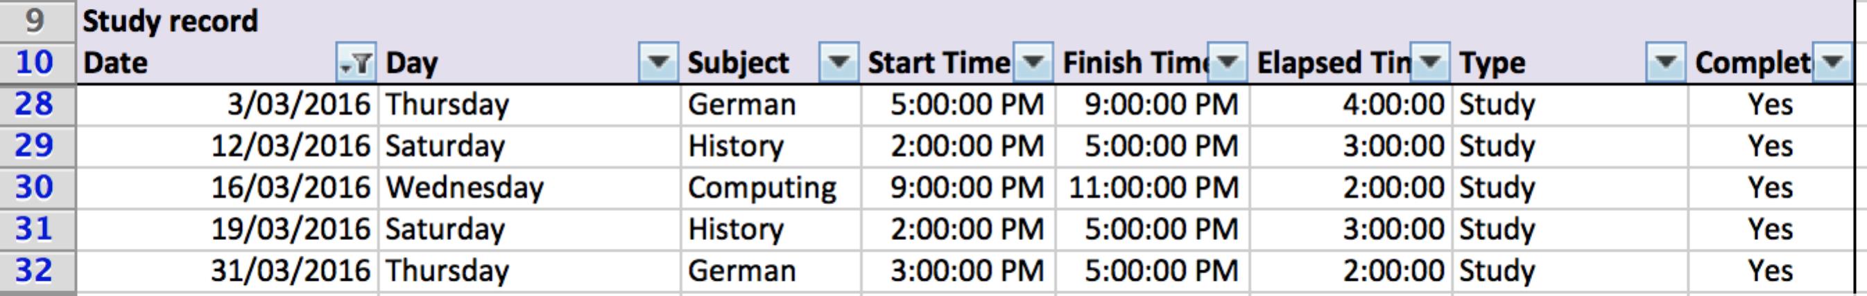Select row 9 header

pos(35,21)
